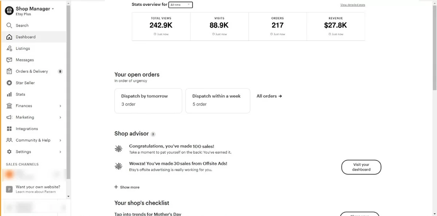Screen dimensions: 437x216
Task: Click the Star Seller badge icon
Action: pos(9,83)
